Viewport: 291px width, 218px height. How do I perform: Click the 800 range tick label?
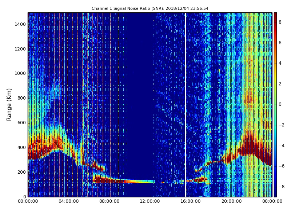click(x=21, y=98)
